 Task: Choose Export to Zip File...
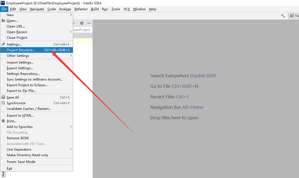[x=37, y=91]
